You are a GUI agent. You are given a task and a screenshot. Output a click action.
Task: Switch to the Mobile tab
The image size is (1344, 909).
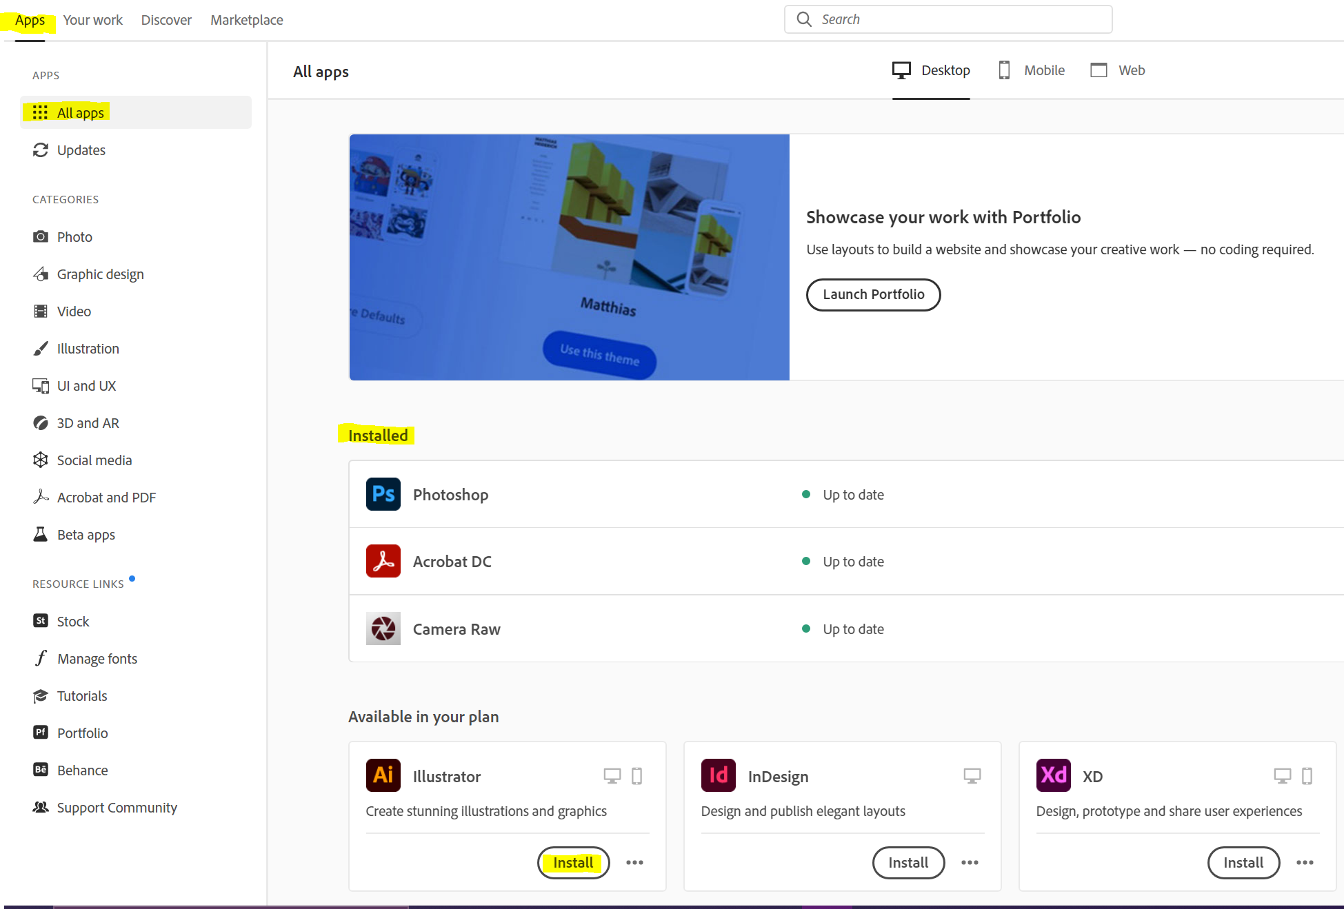coord(1032,70)
